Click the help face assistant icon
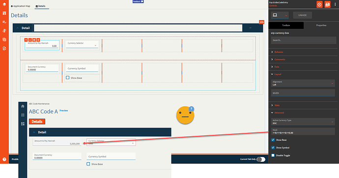Image resolution: width=339 pixels, height=178 pixels. tap(185, 115)
